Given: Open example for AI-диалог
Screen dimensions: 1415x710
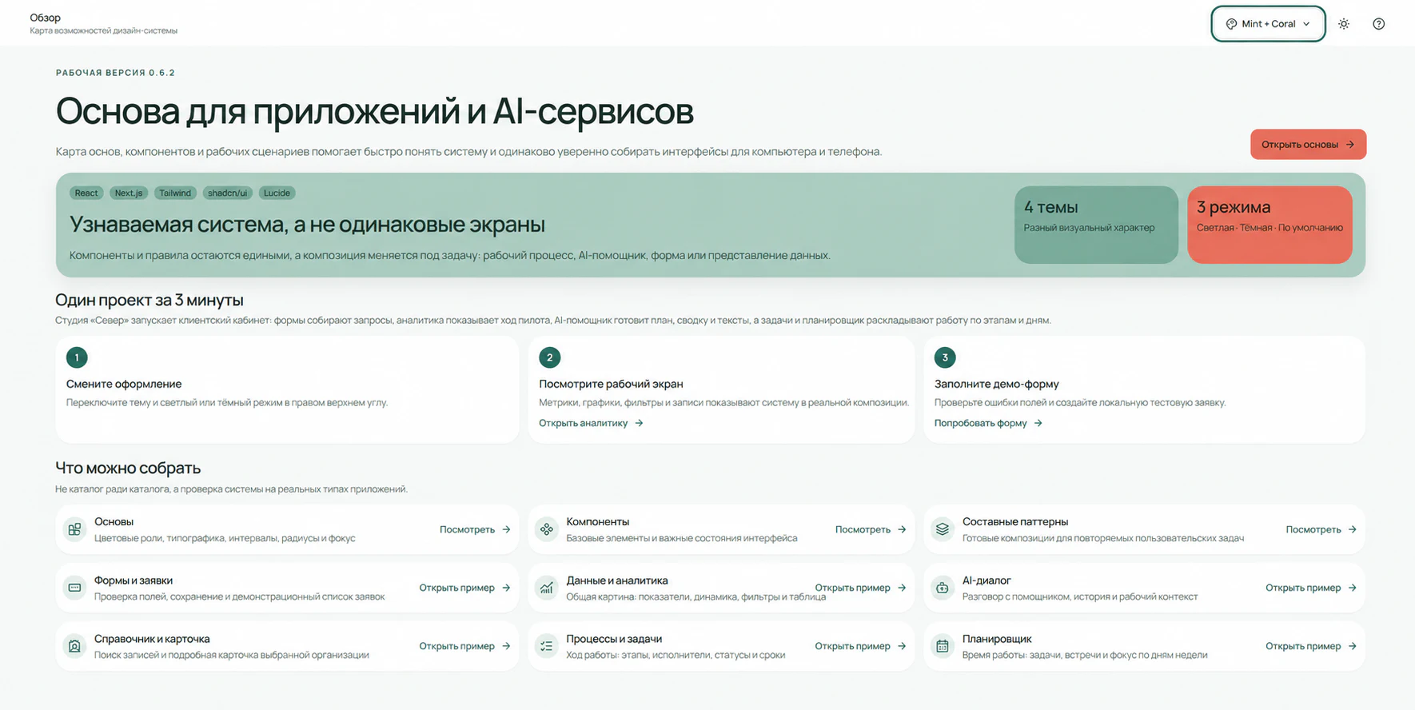Looking at the screenshot, I should [x=1311, y=588].
